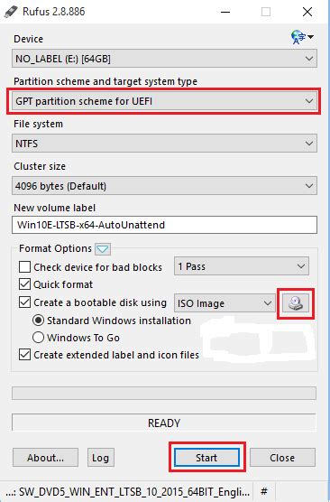Toggle Create a bootable disk using
The height and width of the screenshot is (502, 330).
pyautogui.click(x=25, y=302)
